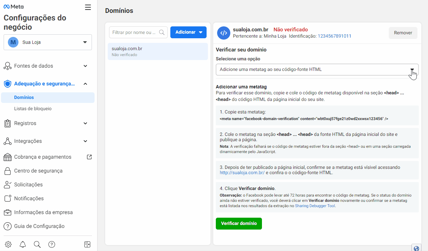Click the Meta logo
The width and height of the screenshot is (428, 251).
(13, 7)
